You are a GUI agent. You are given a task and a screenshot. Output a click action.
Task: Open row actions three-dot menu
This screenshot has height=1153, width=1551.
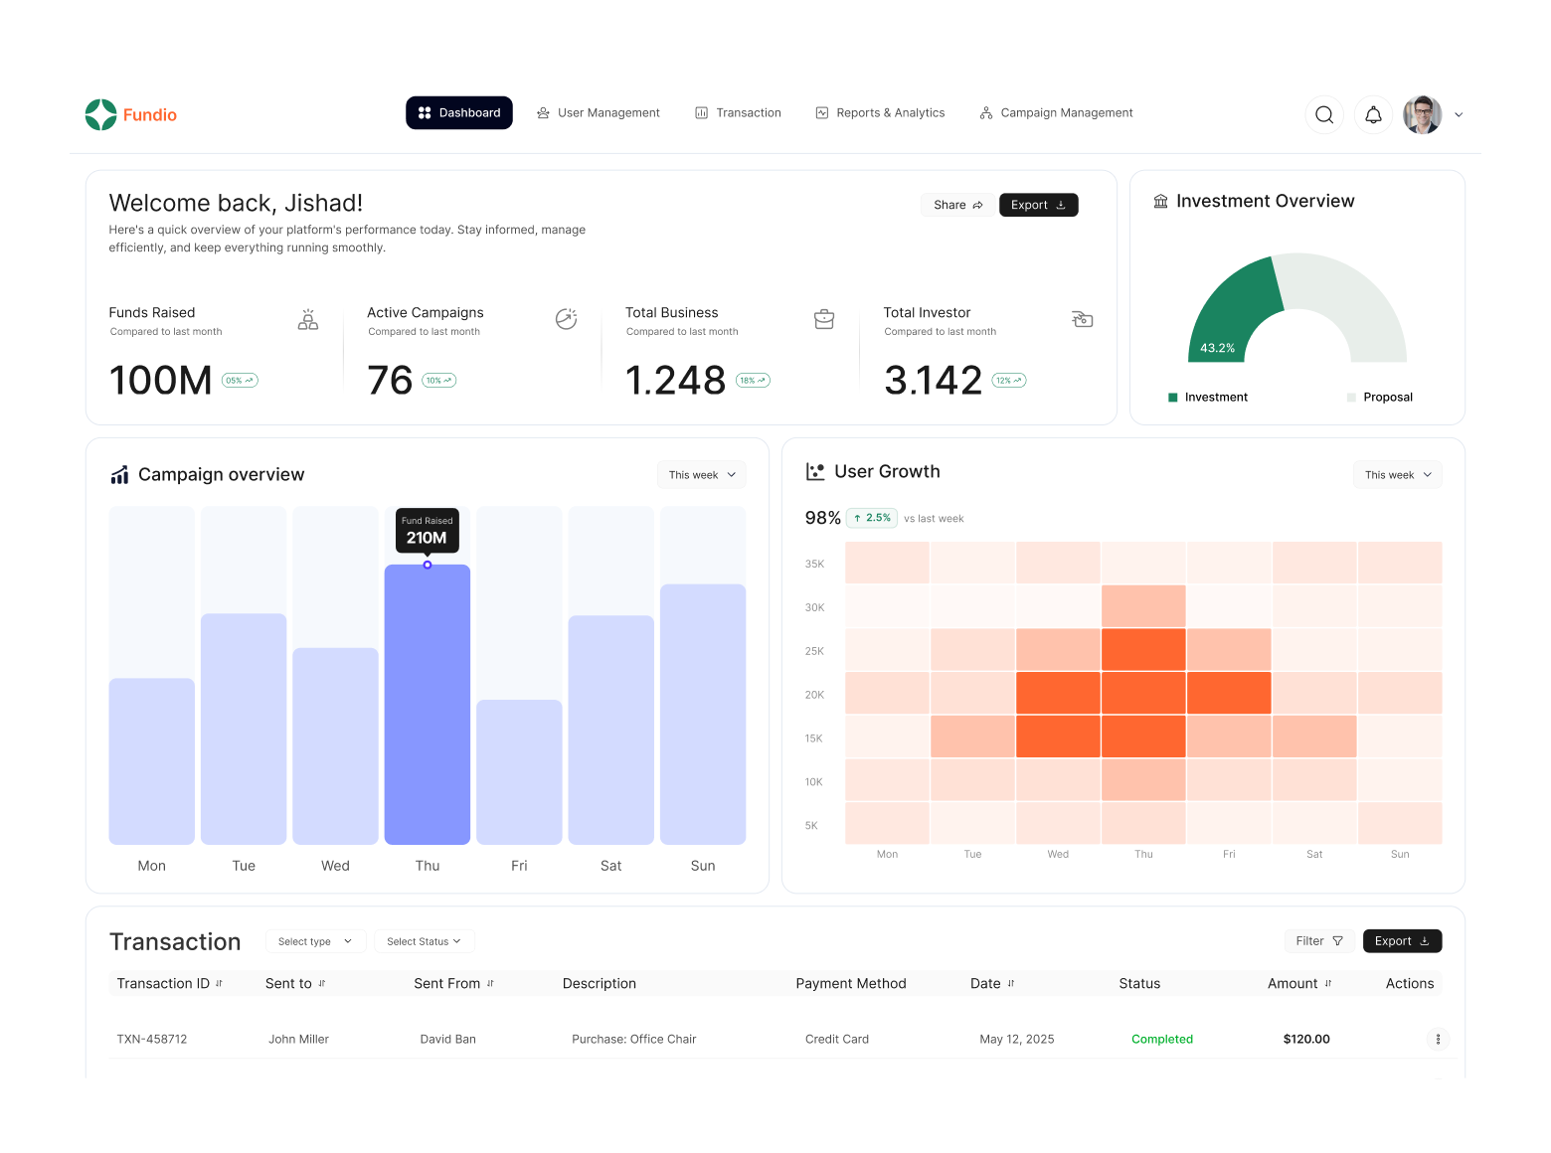click(1438, 1040)
